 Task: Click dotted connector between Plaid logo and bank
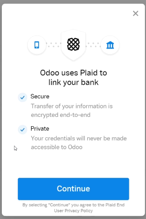tap(93, 45)
